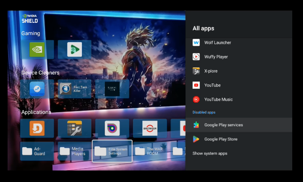Screen dimensions: 303x182
Task: Launch the Google Play Games tile
Action: click(75, 50)
